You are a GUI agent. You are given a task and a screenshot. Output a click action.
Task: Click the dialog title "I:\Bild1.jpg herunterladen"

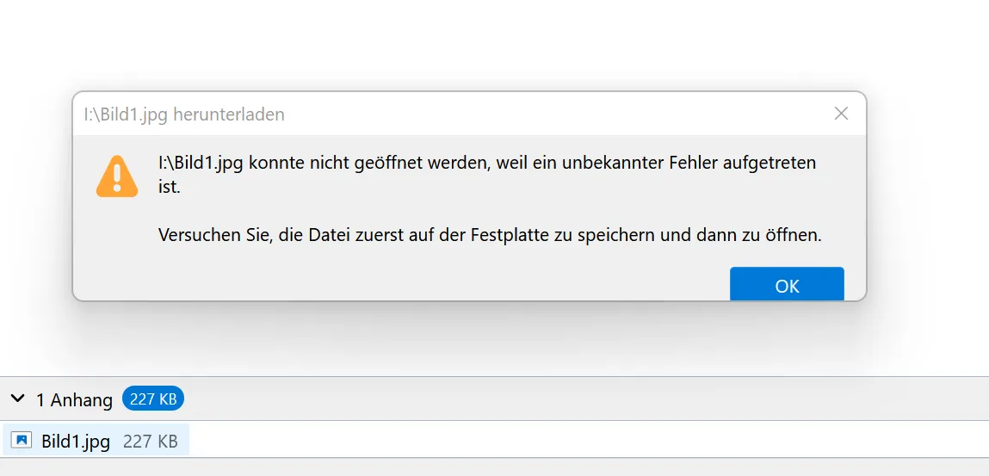pos(184,114)
